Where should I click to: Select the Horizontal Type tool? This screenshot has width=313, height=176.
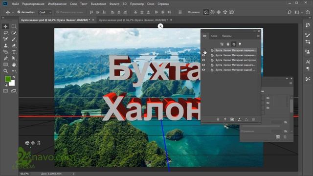pyautogui.click(x=14, y=52)
